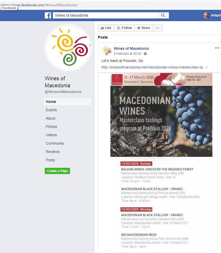Like the Wines of Macedonia page
The height and width of the screenshot is (253, 221).
pos(106,28)
